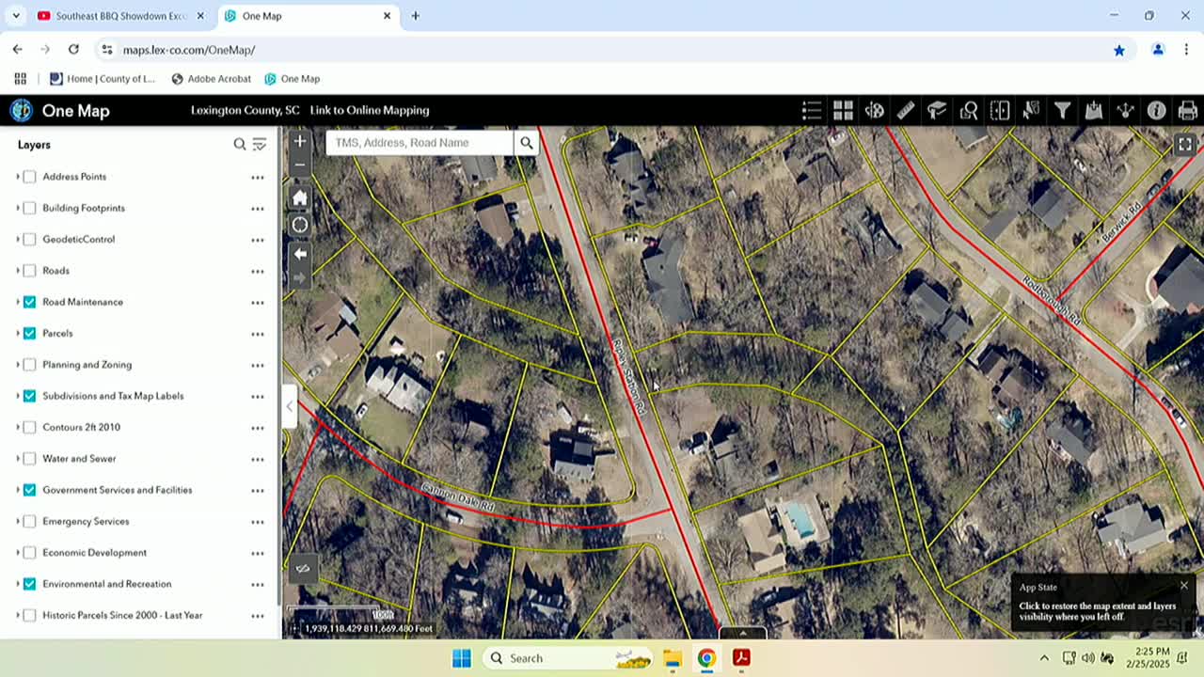1204x677 pixels.
Task: Open Adobe Acrobat from taskbar
Action: [x=741, y=658]
